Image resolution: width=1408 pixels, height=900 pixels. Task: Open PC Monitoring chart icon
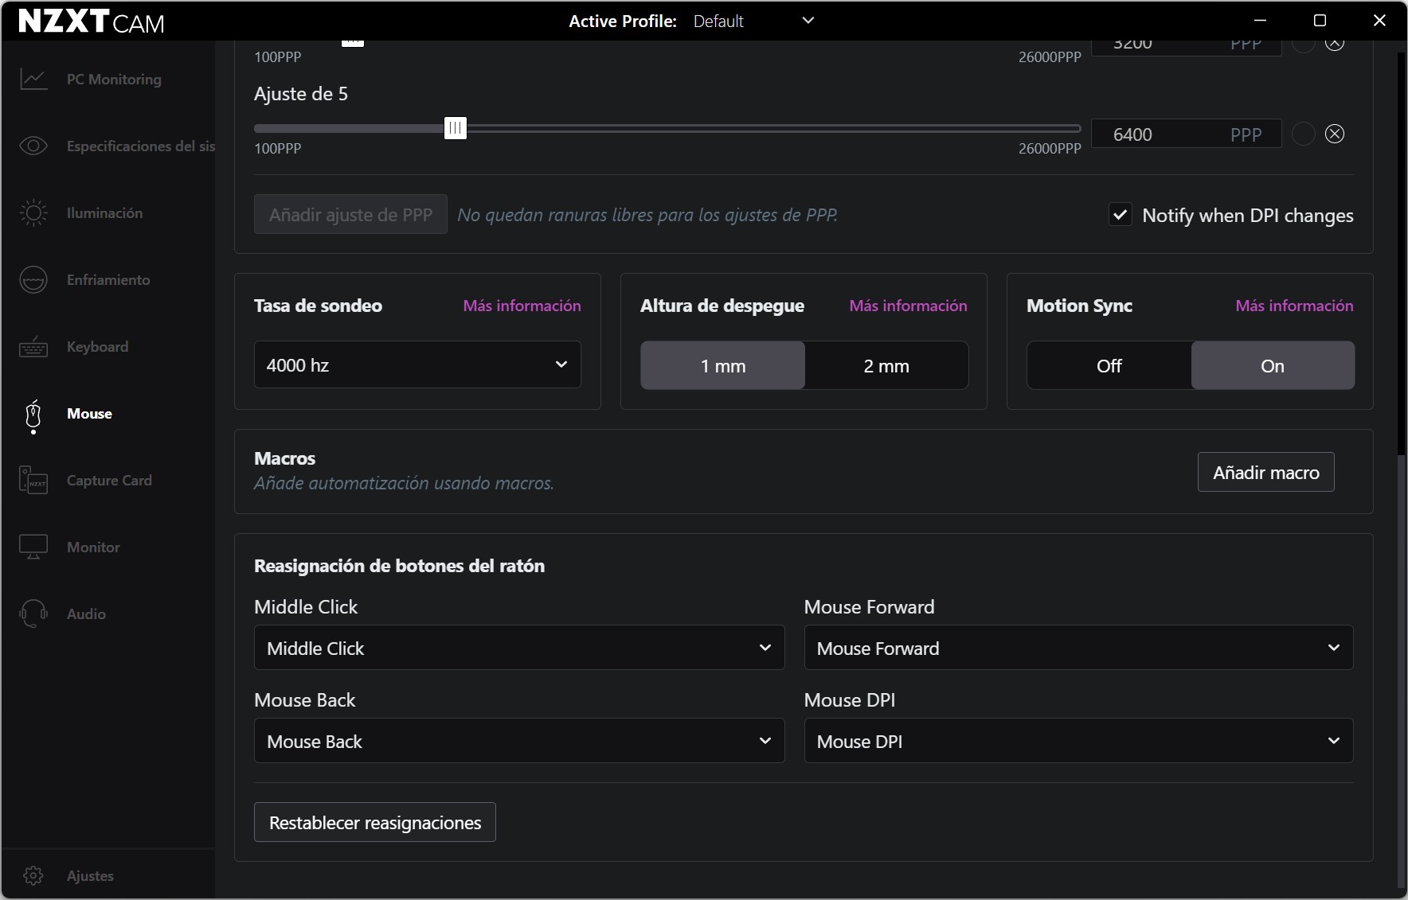[33, 80]
